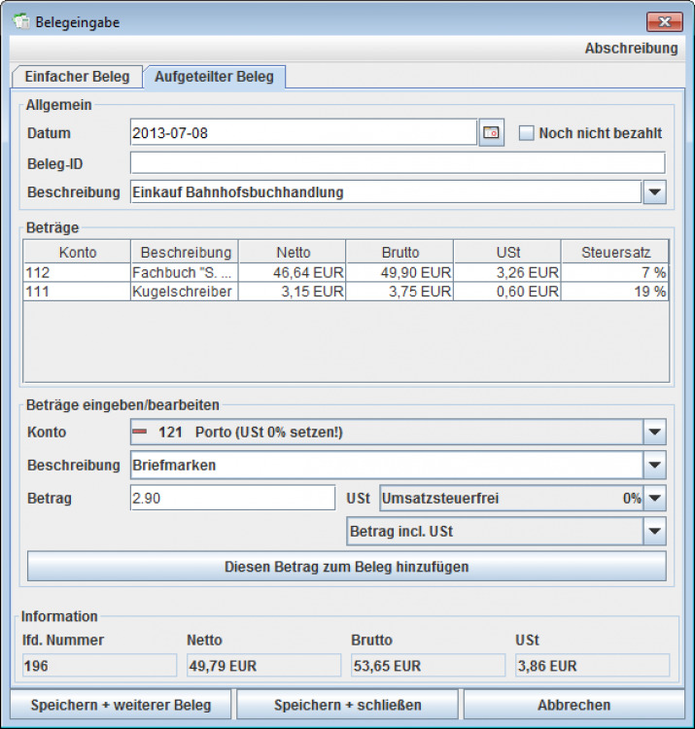The width and height of the screenshot is (695, 729).
Task: Cancel with the Abbrechen button
Action: point(573,705)
